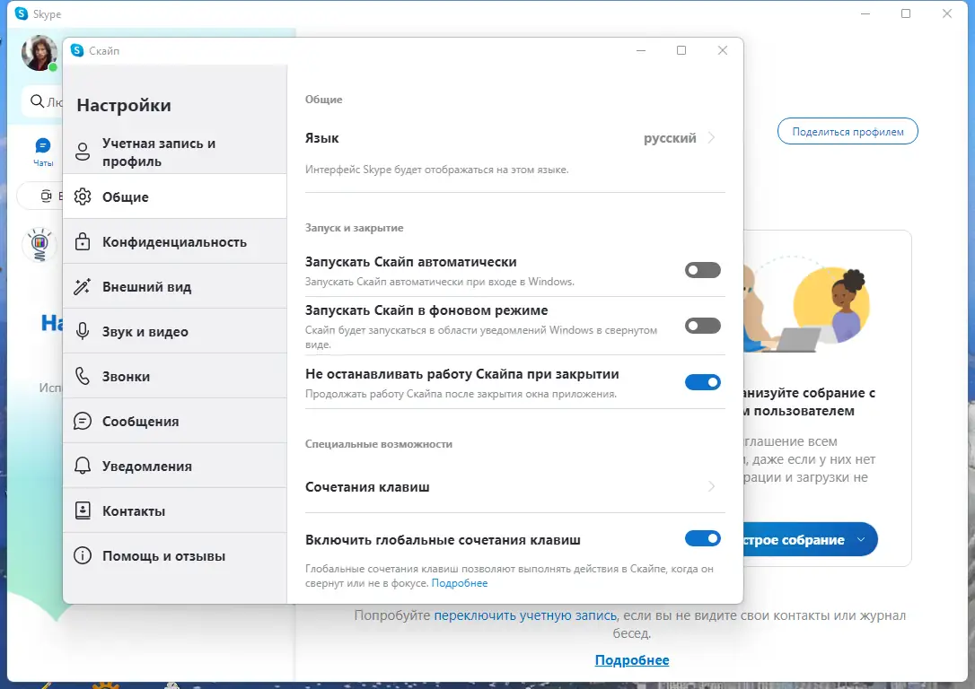The height and width of the screenshot is (689, 975).
Task: Click the lightbulb bot avatar in chat list
Action: pyautogui.click(x=40, y=244)
